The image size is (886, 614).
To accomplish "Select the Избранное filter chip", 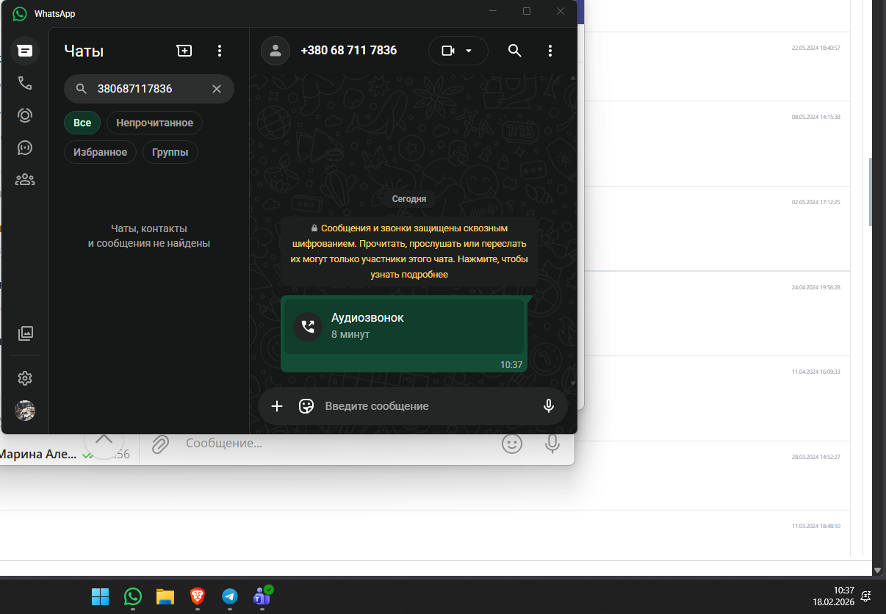I will coord(100,152).
